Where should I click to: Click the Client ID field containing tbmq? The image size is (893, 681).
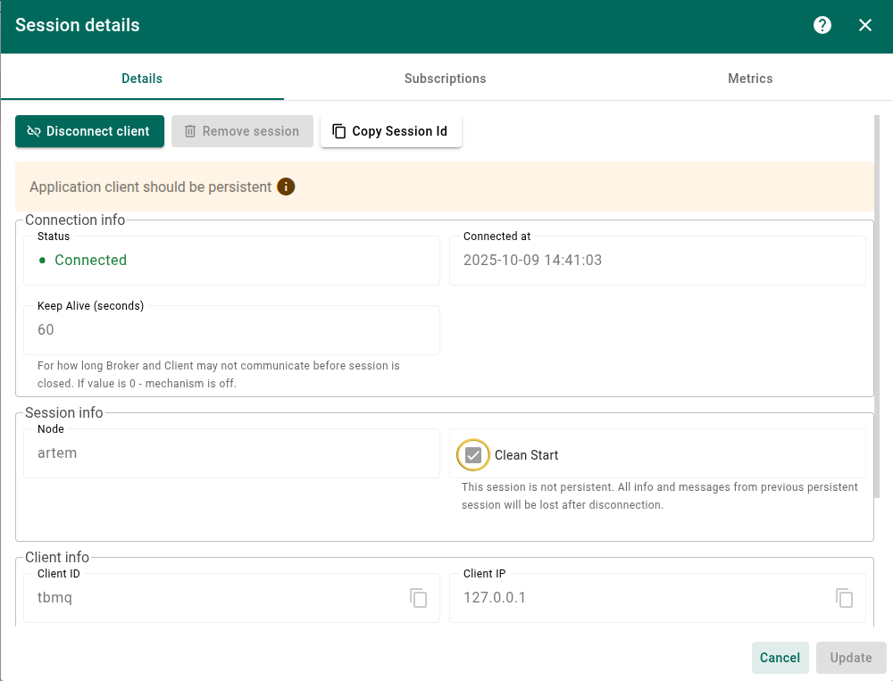pyautogui.click(x=214, y=598)
